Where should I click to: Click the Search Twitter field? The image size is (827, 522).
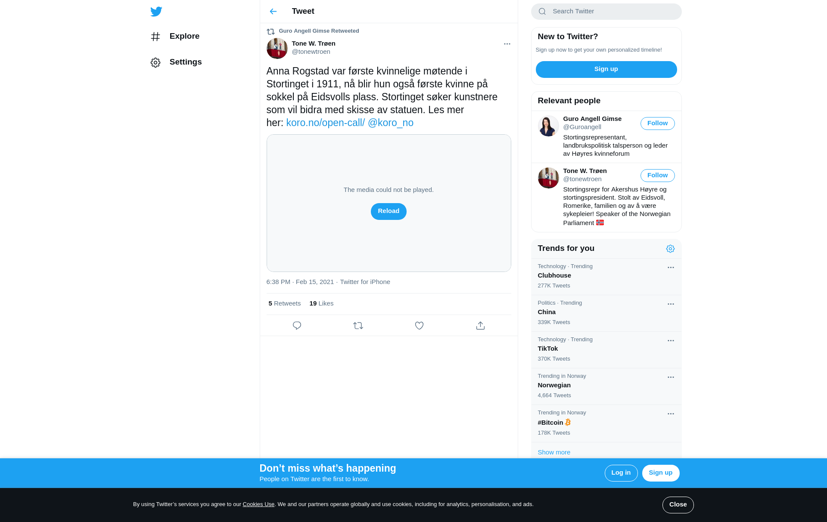coord(606,12)
